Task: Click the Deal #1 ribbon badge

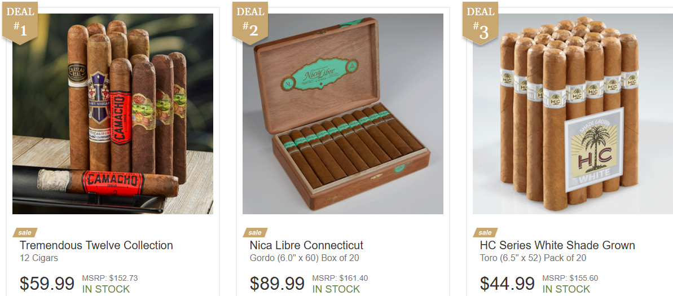Action: [20, 23]
